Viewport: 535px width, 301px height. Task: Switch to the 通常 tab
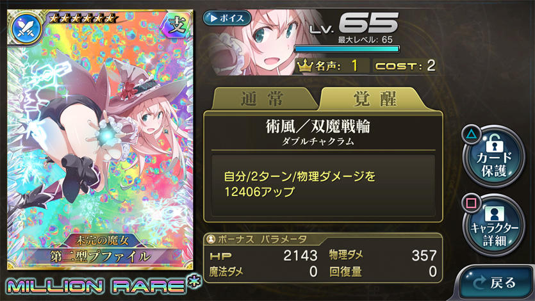(x=262, y=99)
